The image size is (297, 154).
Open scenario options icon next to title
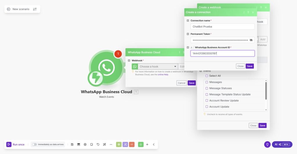[35, 9]
